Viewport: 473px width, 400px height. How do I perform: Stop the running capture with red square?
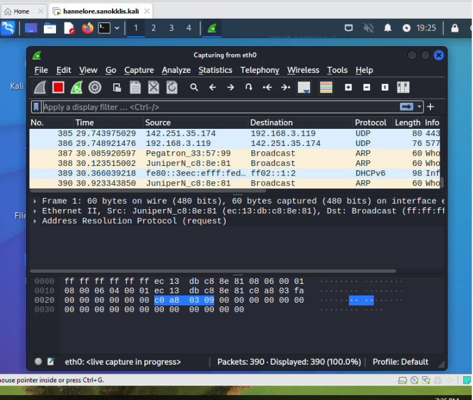58,88
